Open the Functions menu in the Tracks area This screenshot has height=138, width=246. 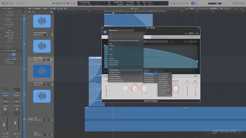click(x=37, y=8)
